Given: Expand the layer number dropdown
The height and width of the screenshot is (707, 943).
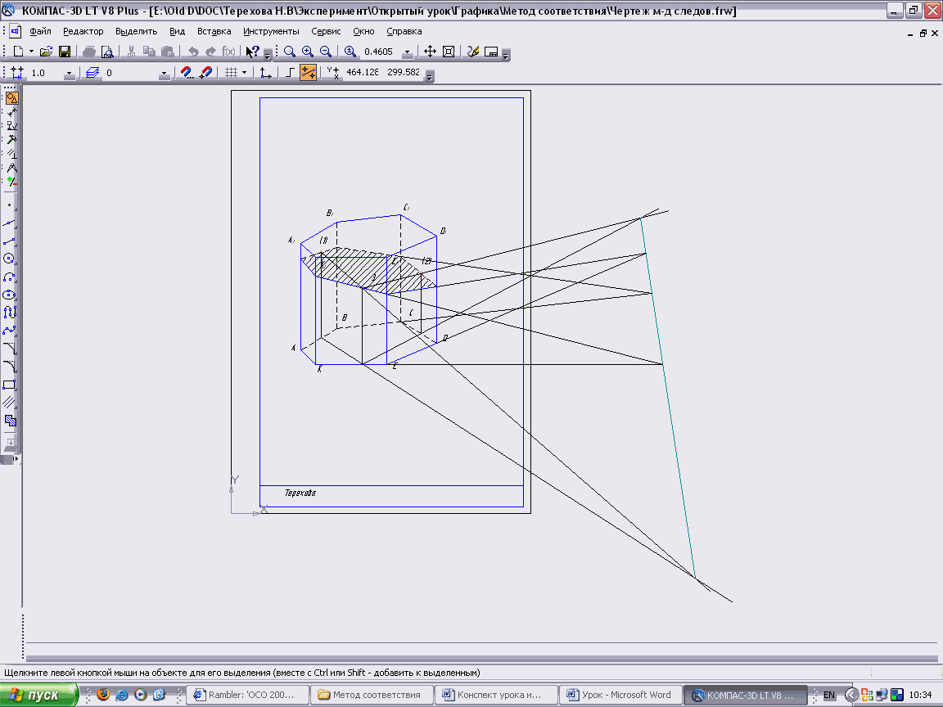Looking at the screenshot, I should 164,74.
